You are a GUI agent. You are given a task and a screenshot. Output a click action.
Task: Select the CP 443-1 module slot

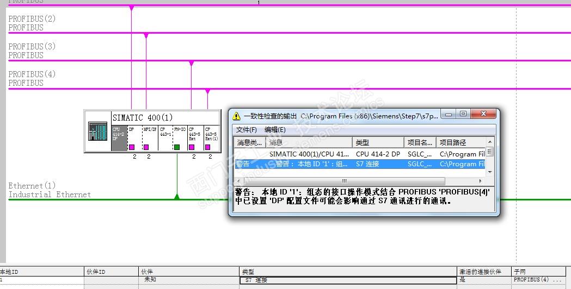(x=165, y=138)
